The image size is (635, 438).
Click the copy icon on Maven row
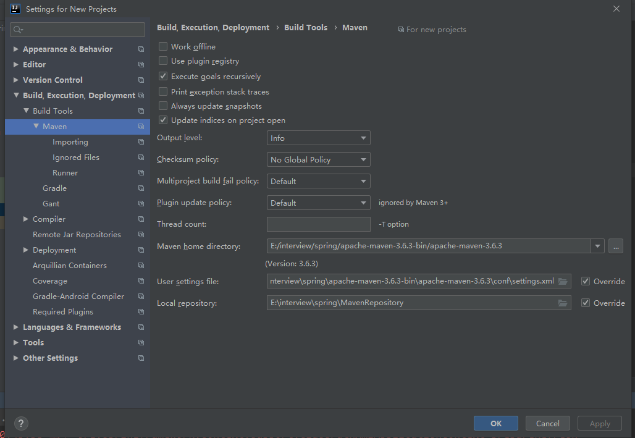141,127
